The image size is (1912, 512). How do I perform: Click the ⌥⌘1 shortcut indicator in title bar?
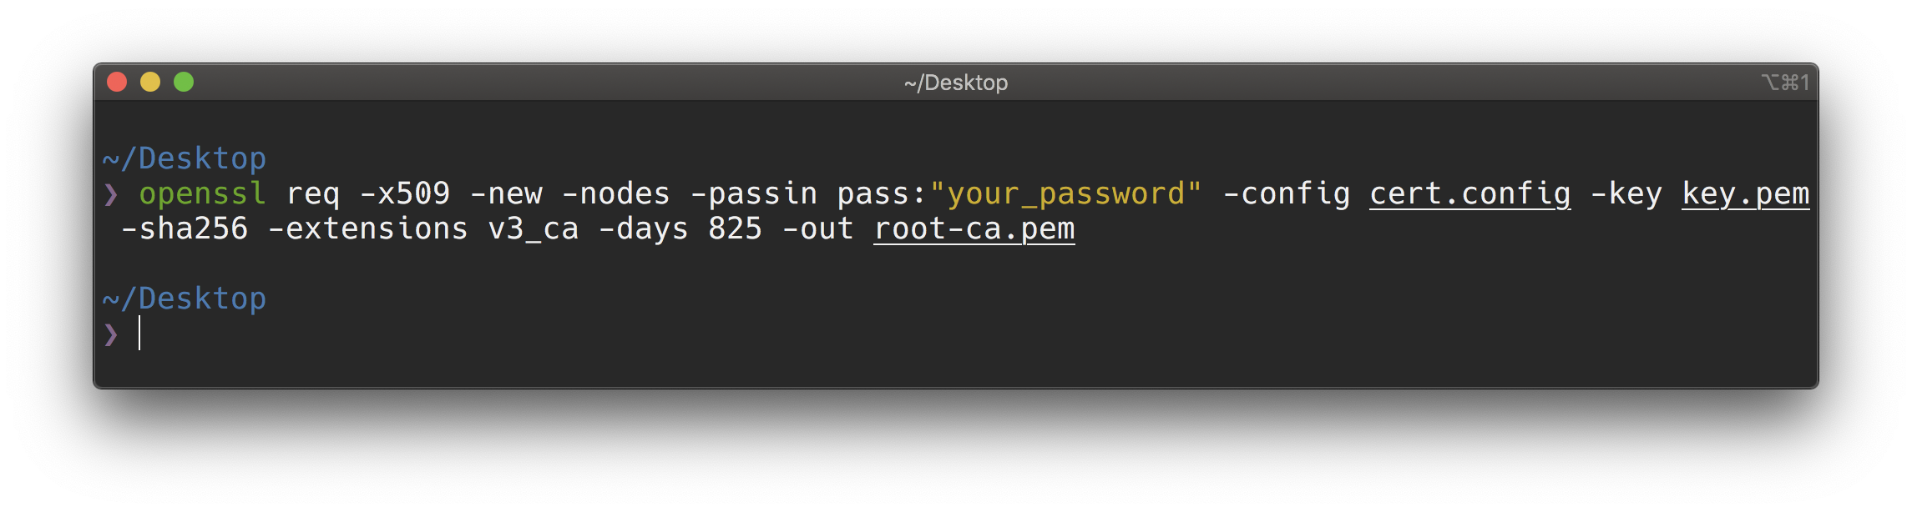pyautogui.click(x=1785, y=83)
